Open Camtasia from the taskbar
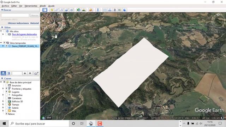Screen dimensions: 226x127 pyautogui.click(x=100, y=123)
